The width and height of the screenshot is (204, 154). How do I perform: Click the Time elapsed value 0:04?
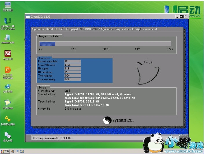click(73, 76)
